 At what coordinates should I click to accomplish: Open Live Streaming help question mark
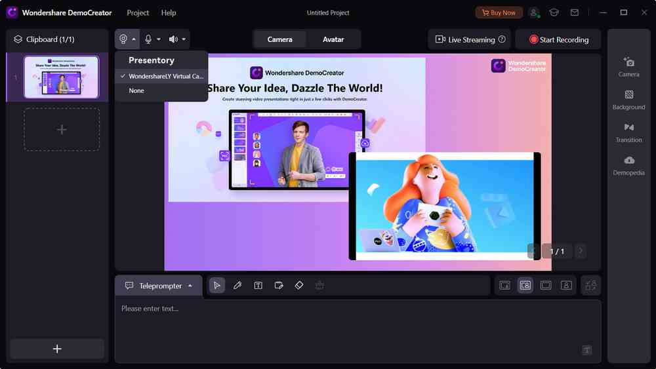[502, 39]
